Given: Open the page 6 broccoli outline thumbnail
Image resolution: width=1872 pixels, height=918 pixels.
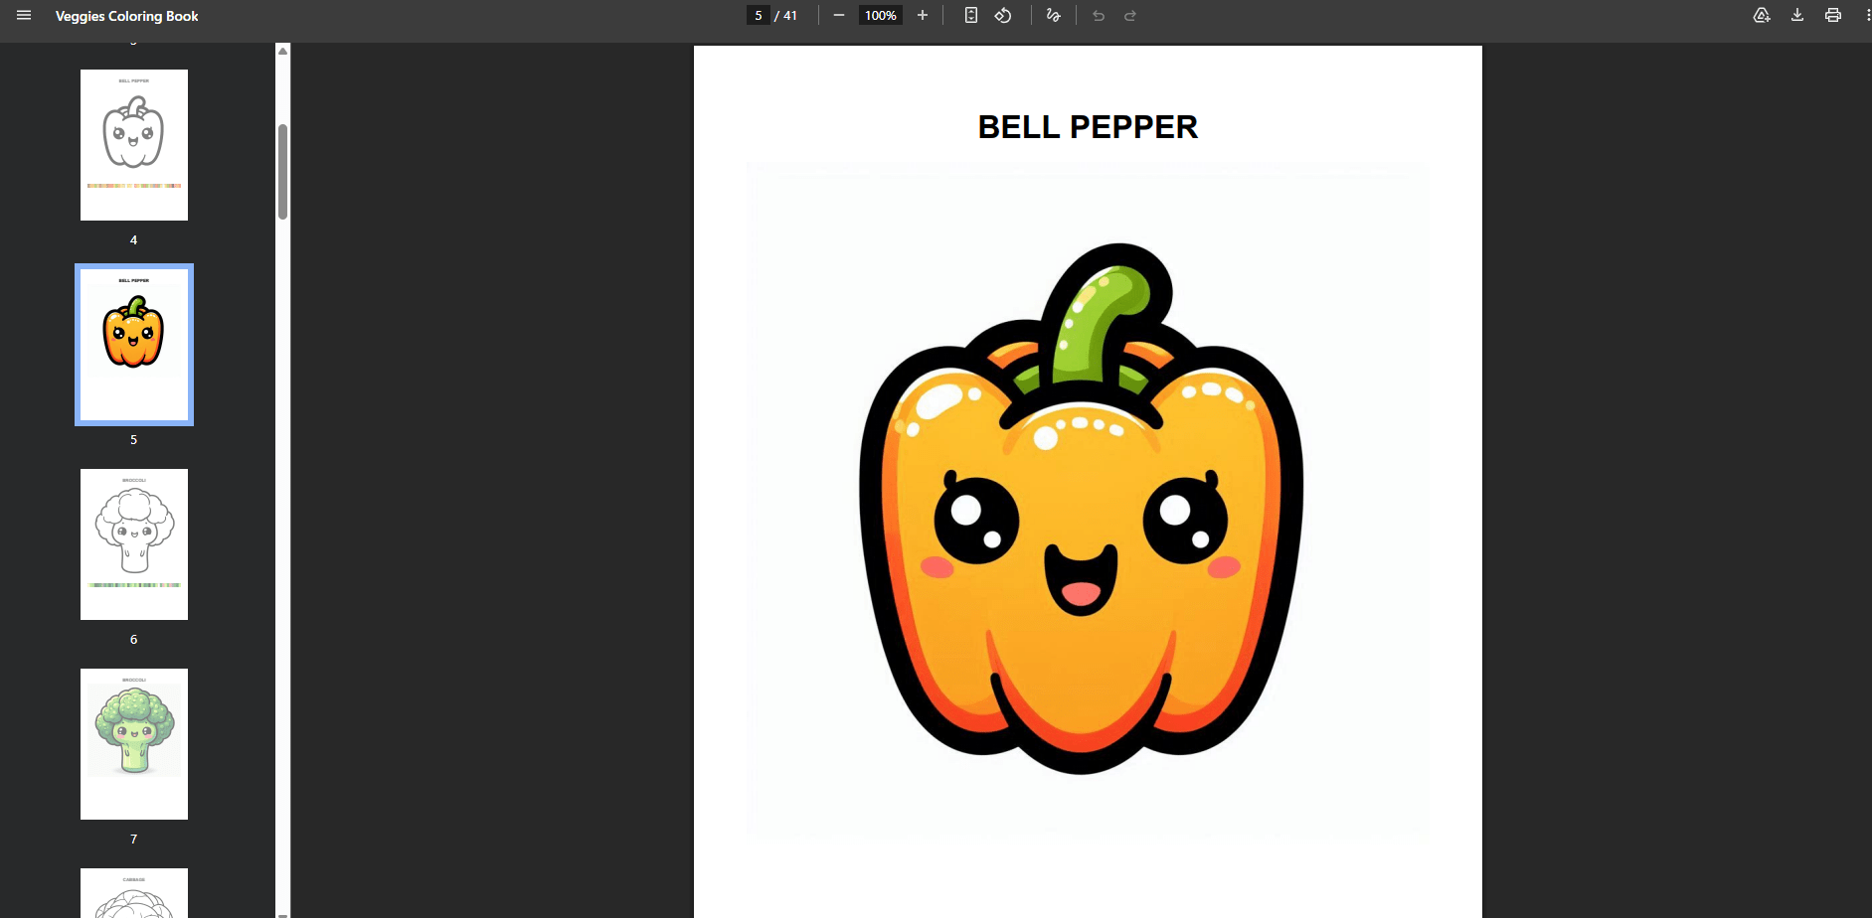Looking at the screenshot, I should tap(134, 544).
